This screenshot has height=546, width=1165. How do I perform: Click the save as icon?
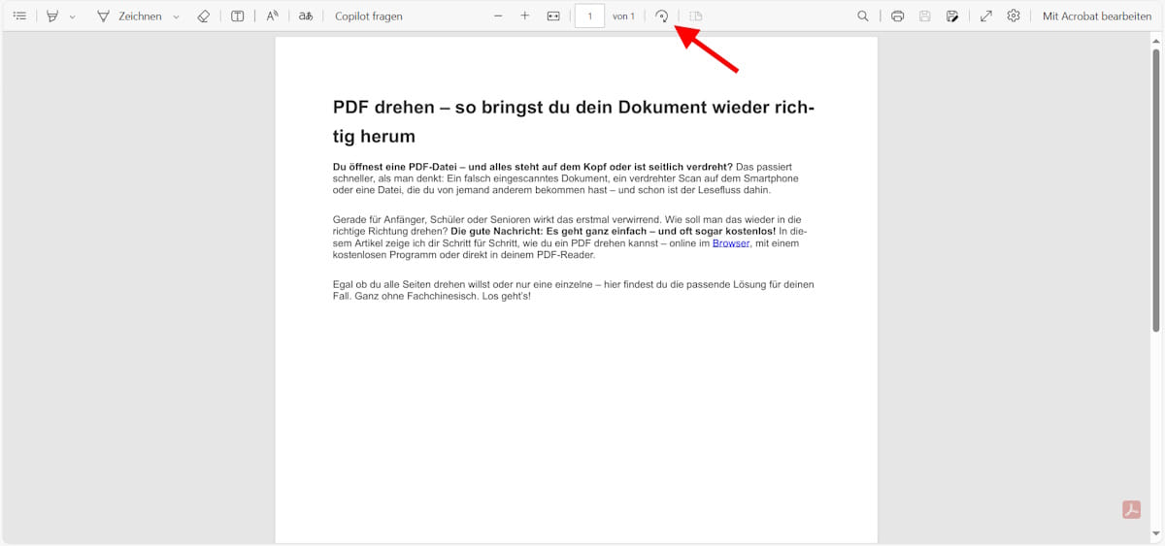coord(952,16)
